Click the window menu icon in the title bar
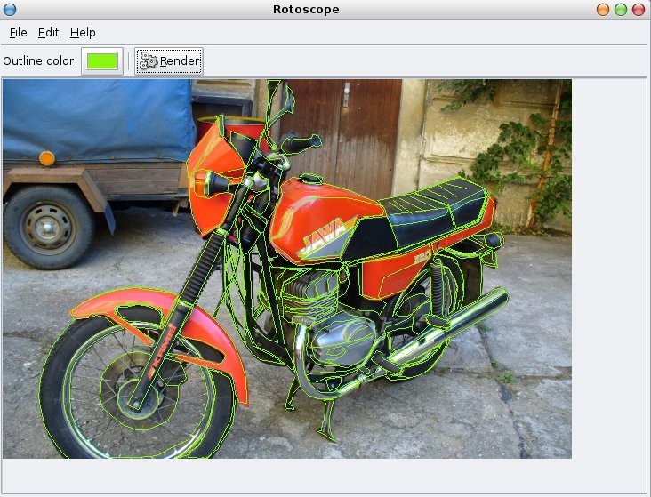 point(10,10)
